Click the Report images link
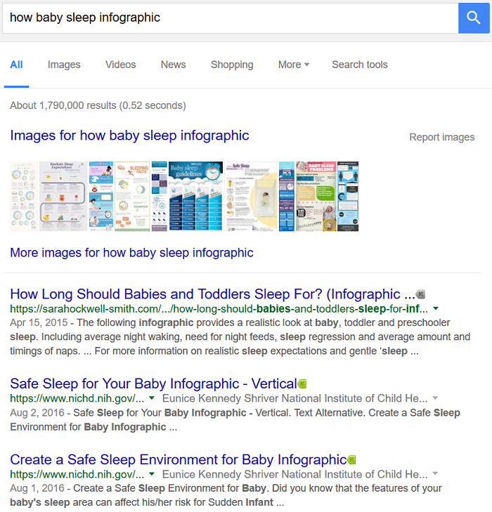The width and height of the screenshot is (492, 512). 441,137
